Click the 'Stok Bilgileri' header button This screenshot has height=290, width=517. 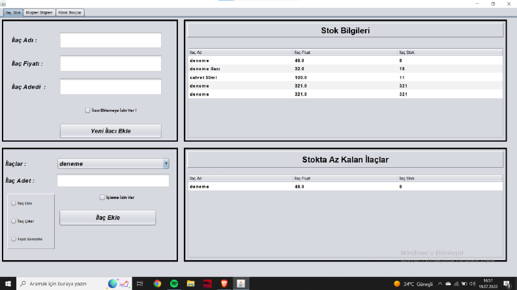[346, 31]
